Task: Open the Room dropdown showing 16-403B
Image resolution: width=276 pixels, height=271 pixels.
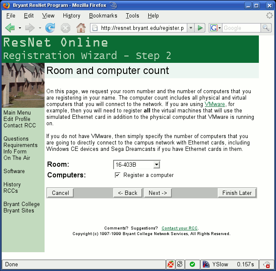Action: pyautogui.click(x=137, y=165)
